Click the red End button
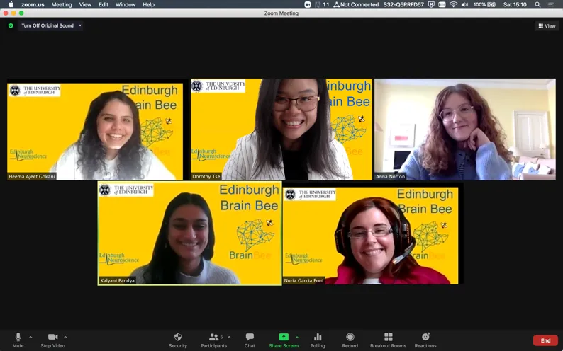563x351 pixels. tap(545, 340)
